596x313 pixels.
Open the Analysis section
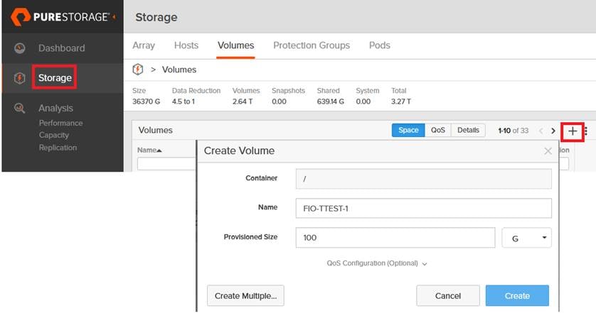(56, 108)
